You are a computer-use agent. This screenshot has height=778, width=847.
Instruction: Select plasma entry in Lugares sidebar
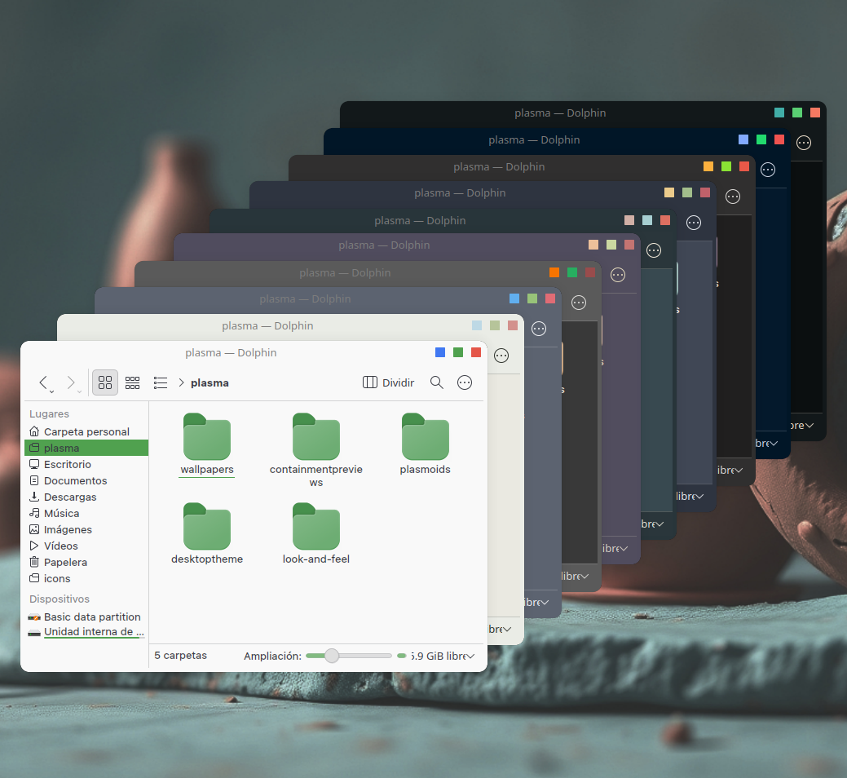tap(86, 448)
